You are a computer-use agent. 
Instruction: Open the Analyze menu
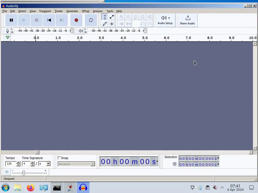[x=98, y=11]
